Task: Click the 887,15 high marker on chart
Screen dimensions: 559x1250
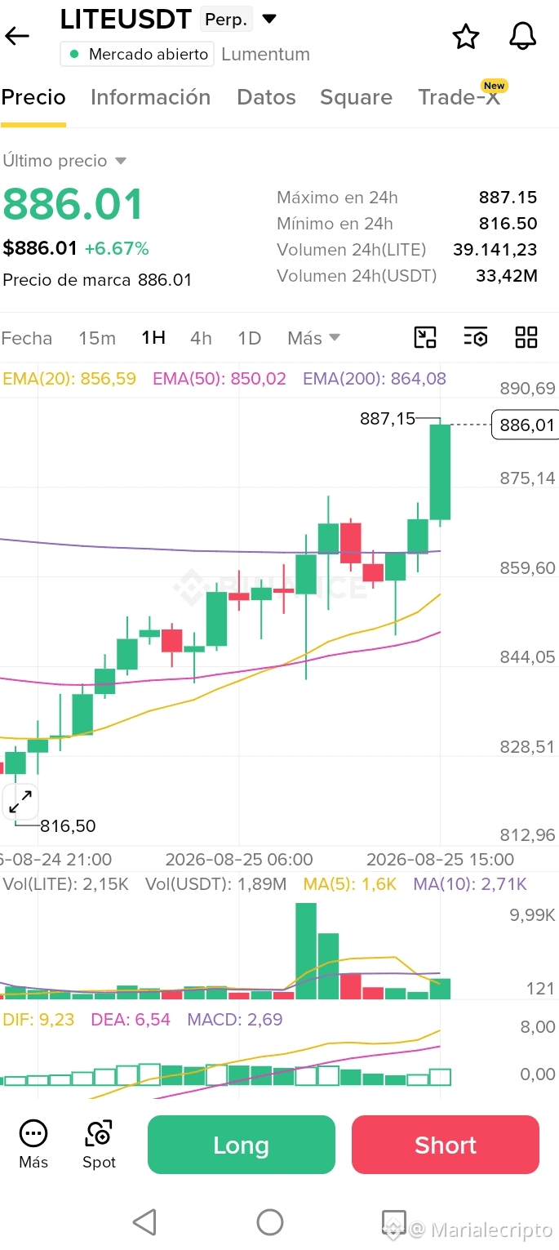Action: pyautogui.click(x=388, y=419)
